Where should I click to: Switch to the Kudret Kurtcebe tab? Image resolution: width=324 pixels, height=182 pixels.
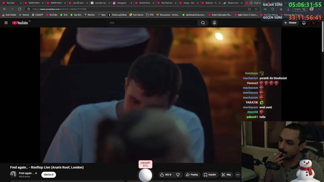144,3
